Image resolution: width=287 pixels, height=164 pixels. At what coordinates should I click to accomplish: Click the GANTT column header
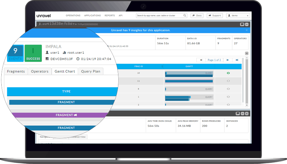coord(189,67)
